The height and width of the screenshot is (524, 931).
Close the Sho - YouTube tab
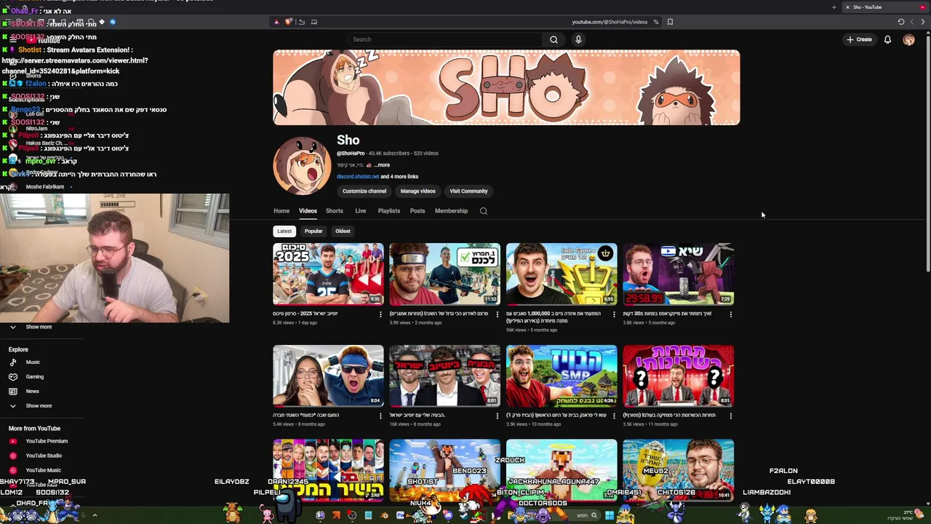pos(847,7)
